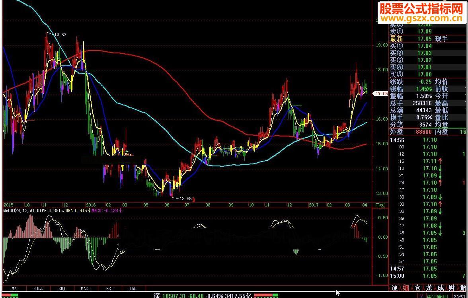Click the 日线 period selector
468x298 pixels.
[x=380, y=205]
